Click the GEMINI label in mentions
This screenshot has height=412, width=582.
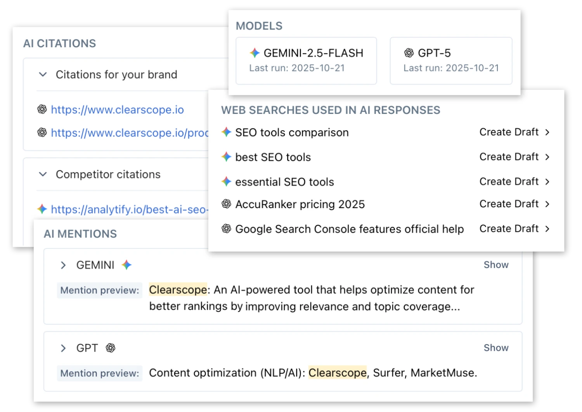95,265
